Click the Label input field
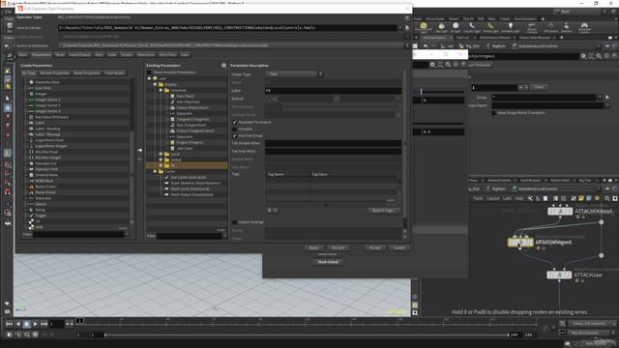This screenshot has height=348, width=619. pos(333,91)
